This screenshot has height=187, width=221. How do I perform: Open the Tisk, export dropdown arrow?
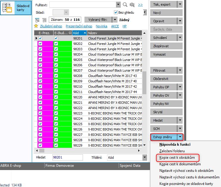pos(180,4)
